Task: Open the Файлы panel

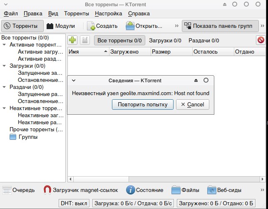Action: click(186, 190)
